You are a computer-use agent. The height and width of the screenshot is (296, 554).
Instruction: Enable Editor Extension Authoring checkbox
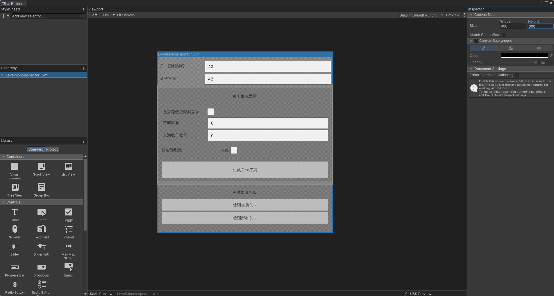(x=517, y=75)
